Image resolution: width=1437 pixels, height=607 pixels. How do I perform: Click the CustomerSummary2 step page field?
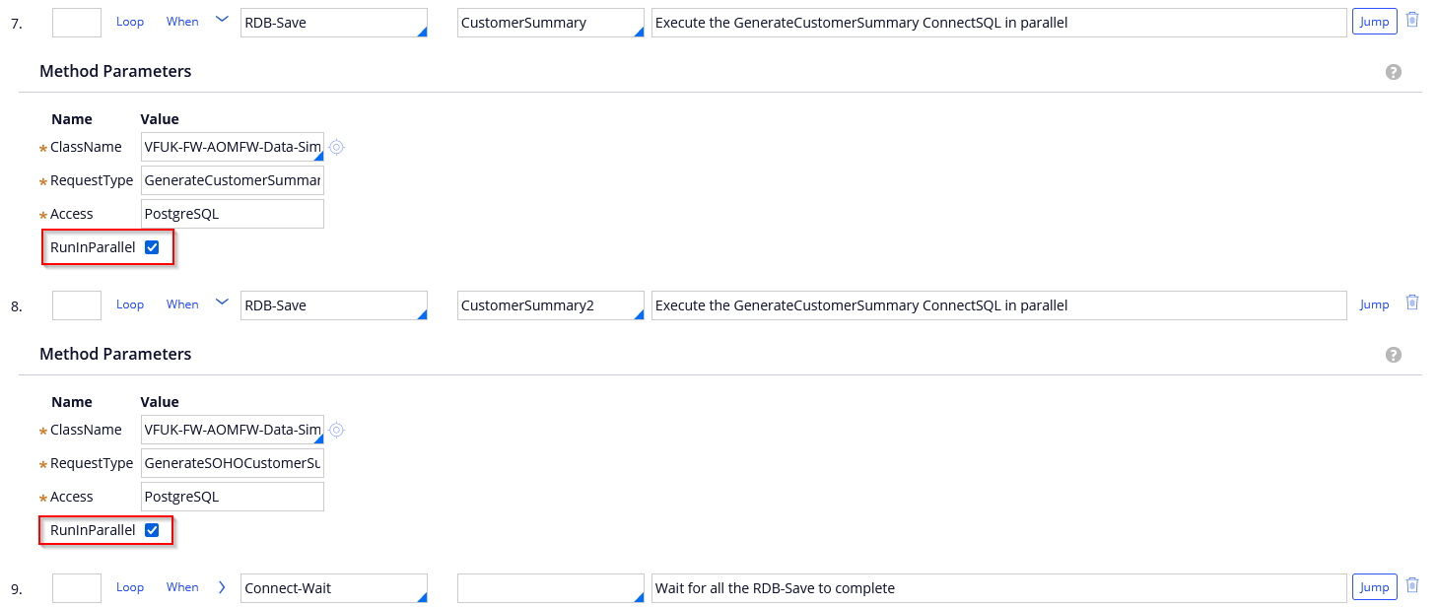coord(549,305)
